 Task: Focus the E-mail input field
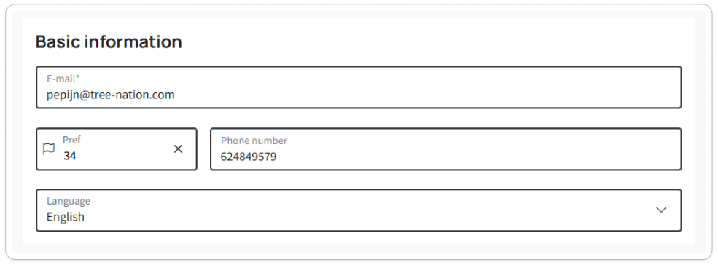click(359, 87)
